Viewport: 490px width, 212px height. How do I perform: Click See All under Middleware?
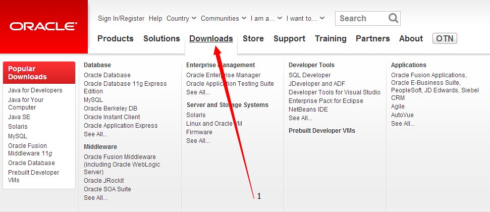[95, 198]
